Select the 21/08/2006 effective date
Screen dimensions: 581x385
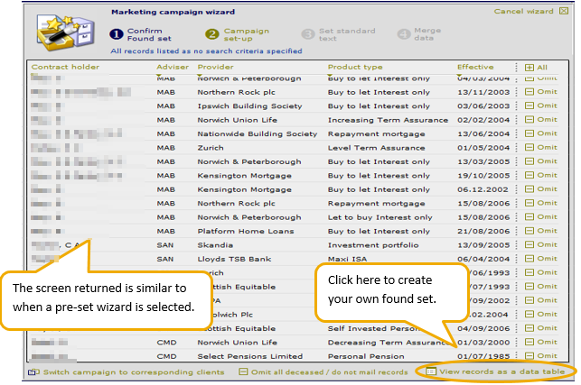[x=483, y=231]
